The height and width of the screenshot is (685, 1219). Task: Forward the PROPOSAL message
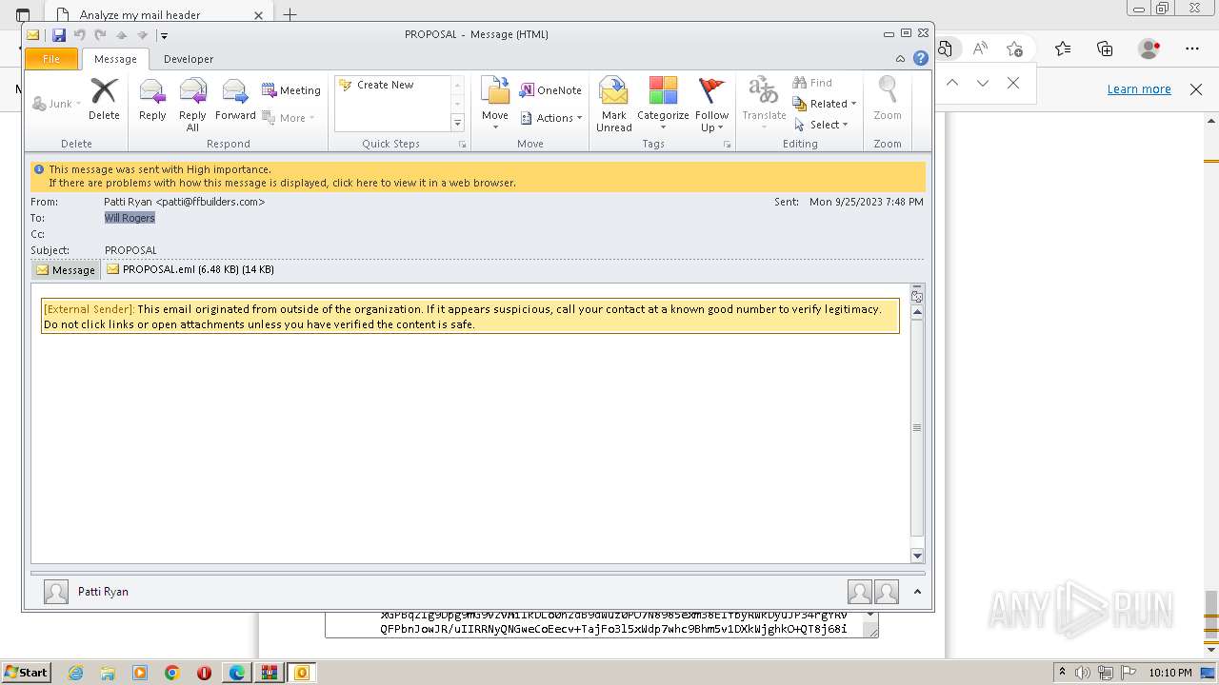click(x=235, y=100)
